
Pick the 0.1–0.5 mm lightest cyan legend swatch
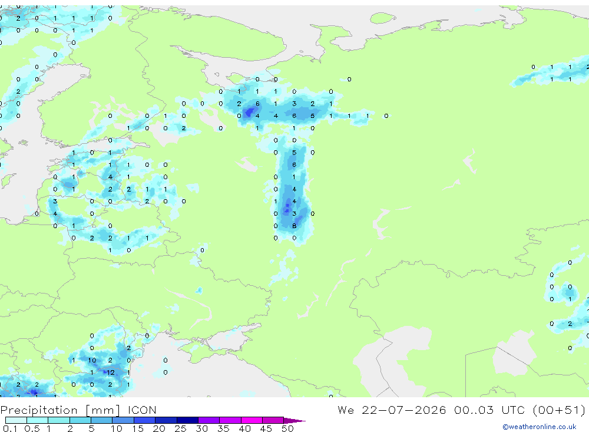(16, 420)
